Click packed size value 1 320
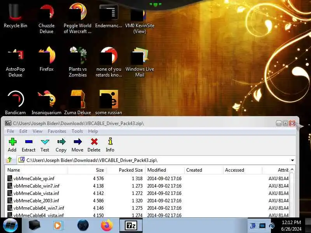This screenshot has height=233, width=311. pos(137,200)
